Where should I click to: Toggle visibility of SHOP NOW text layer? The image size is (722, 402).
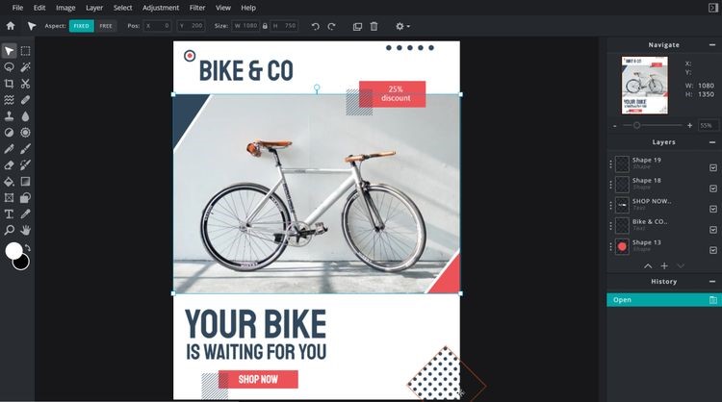712,209
